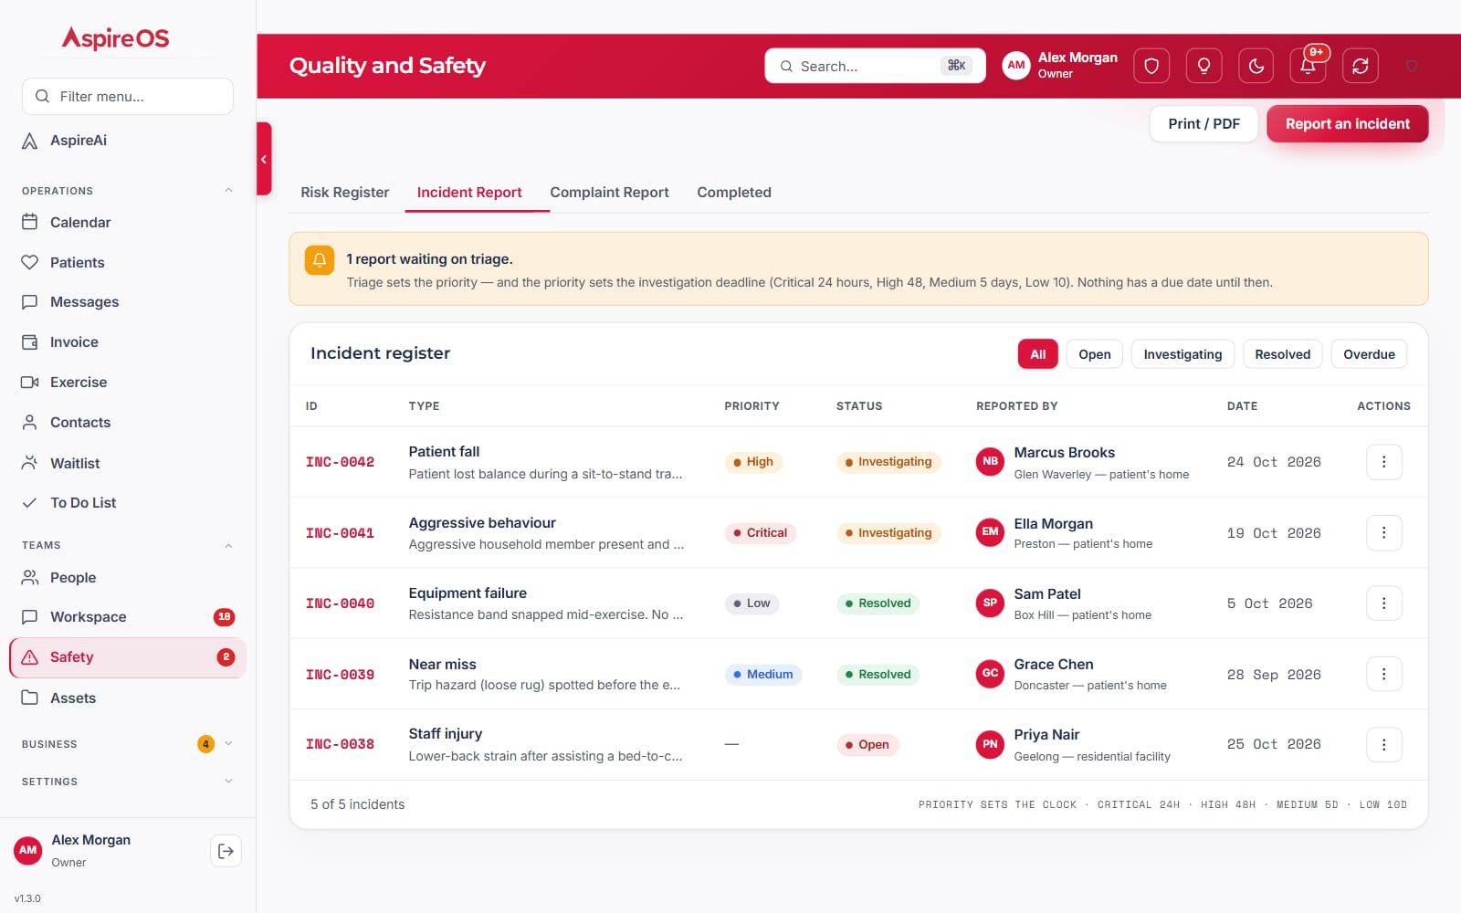The image size is (1461, 913).
Task: Open Workspace in sidebar
Action: 128,617
